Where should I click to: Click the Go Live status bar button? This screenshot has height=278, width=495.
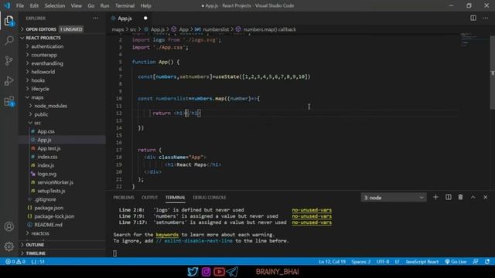click(x=456, y=262)
